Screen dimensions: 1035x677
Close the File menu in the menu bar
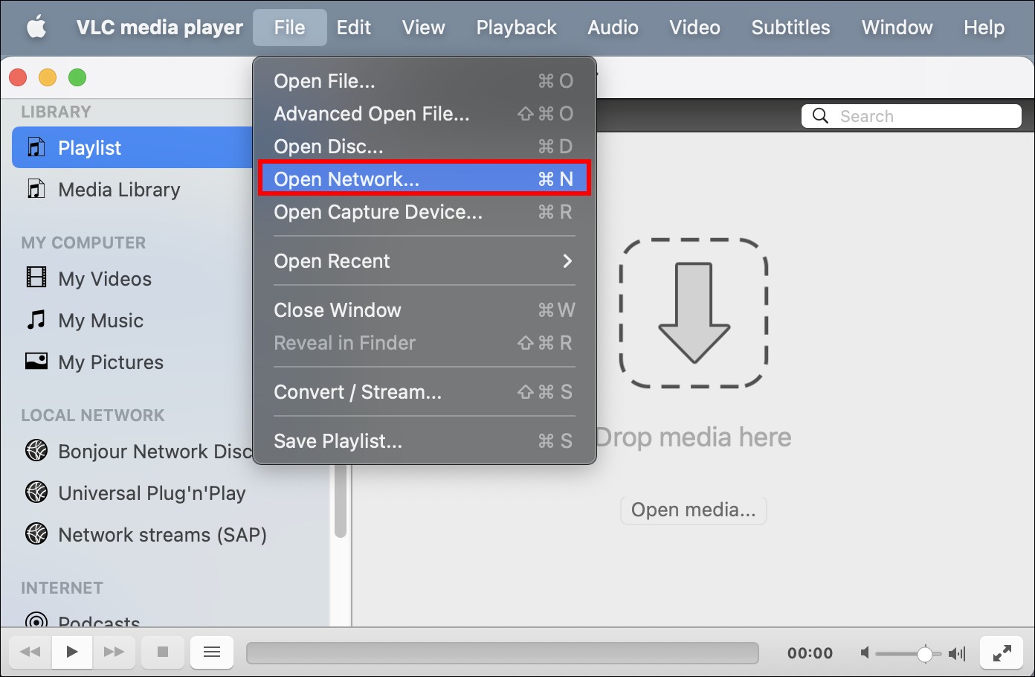click(x=289, y=28)
